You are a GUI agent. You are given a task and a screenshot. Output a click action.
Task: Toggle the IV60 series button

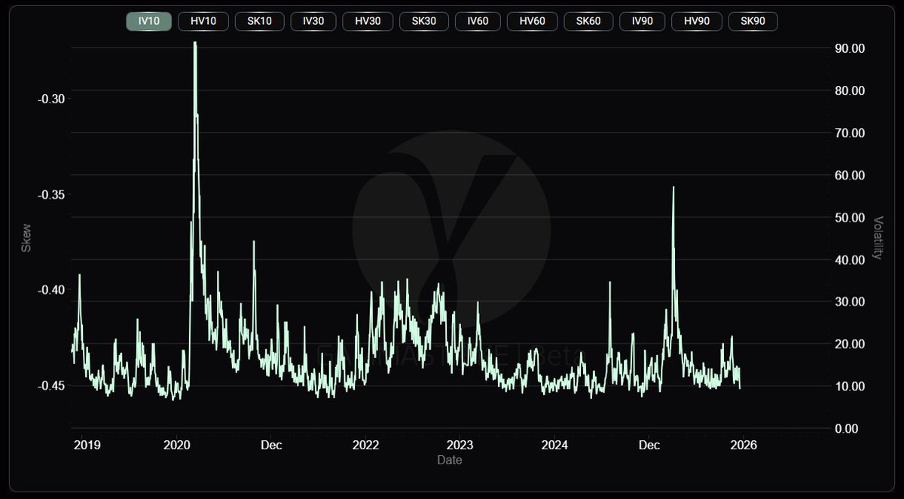(x=478, y=21)
